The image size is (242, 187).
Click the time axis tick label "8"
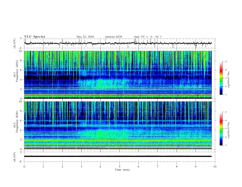click(177, 167)
